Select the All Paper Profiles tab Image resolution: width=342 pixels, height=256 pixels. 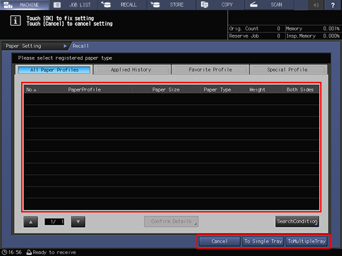pyautogui.click(x=54, y=70)
